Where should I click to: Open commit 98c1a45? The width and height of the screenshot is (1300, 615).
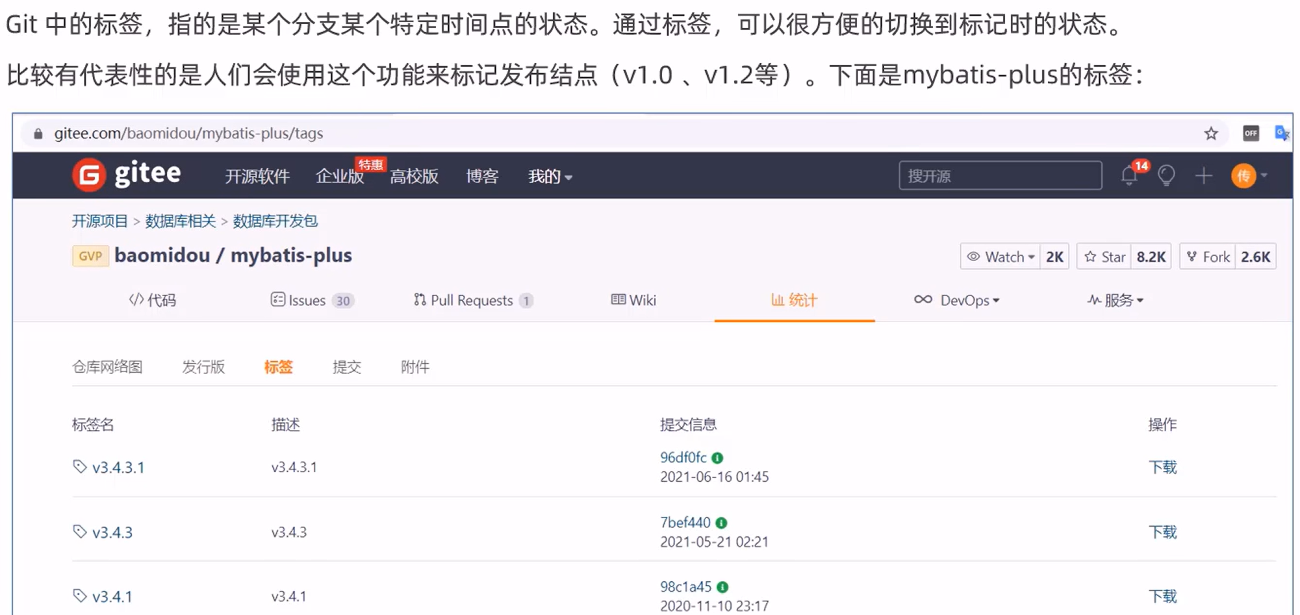pos(686,586)
